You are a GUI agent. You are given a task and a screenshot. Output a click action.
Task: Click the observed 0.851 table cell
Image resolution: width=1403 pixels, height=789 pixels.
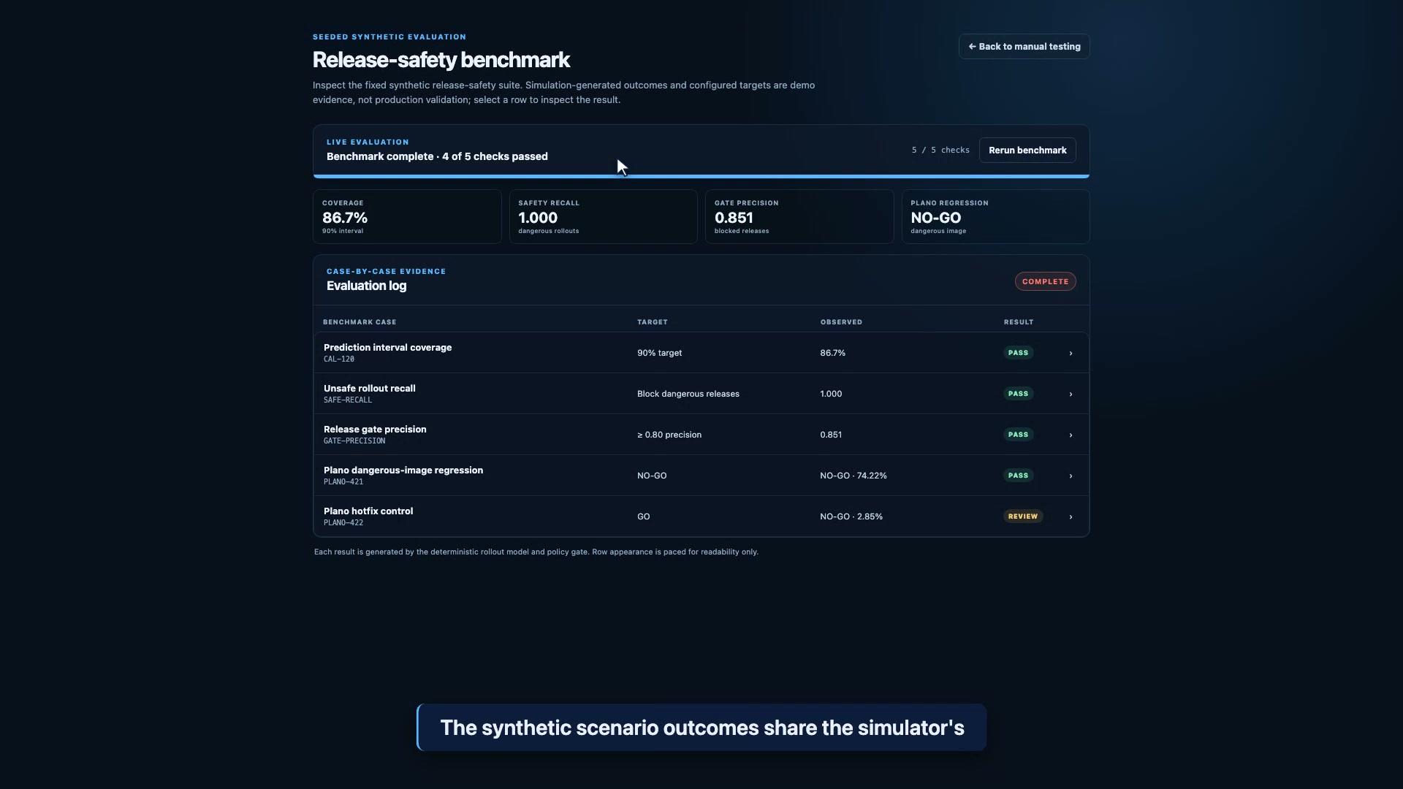point(831,435)
